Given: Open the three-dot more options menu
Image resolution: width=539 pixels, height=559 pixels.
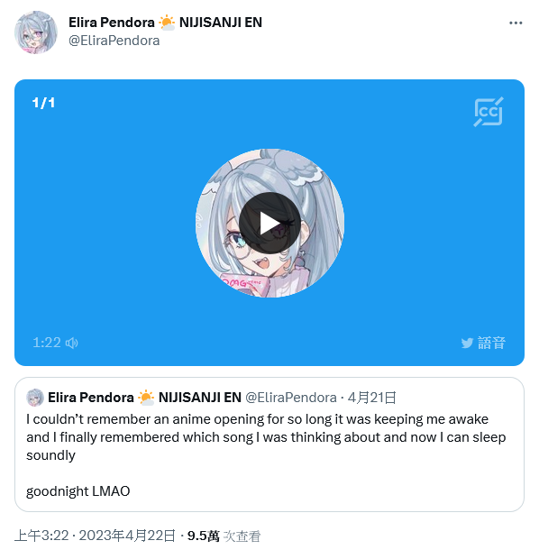Looking at the screenshot, I should pos(516,23).
